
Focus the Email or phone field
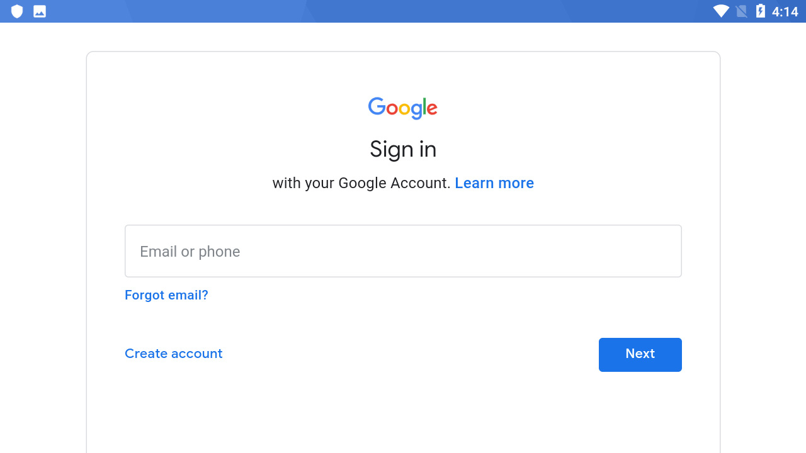[403, 251]
